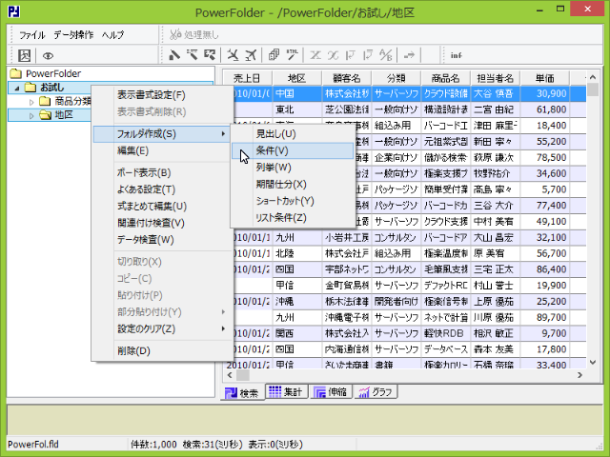
Task: Click the A/B toolbar icon
Action: tap(385, 55)
